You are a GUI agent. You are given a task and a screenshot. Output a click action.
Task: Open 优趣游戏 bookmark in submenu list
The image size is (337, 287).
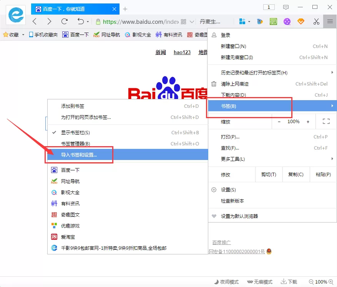128,226
